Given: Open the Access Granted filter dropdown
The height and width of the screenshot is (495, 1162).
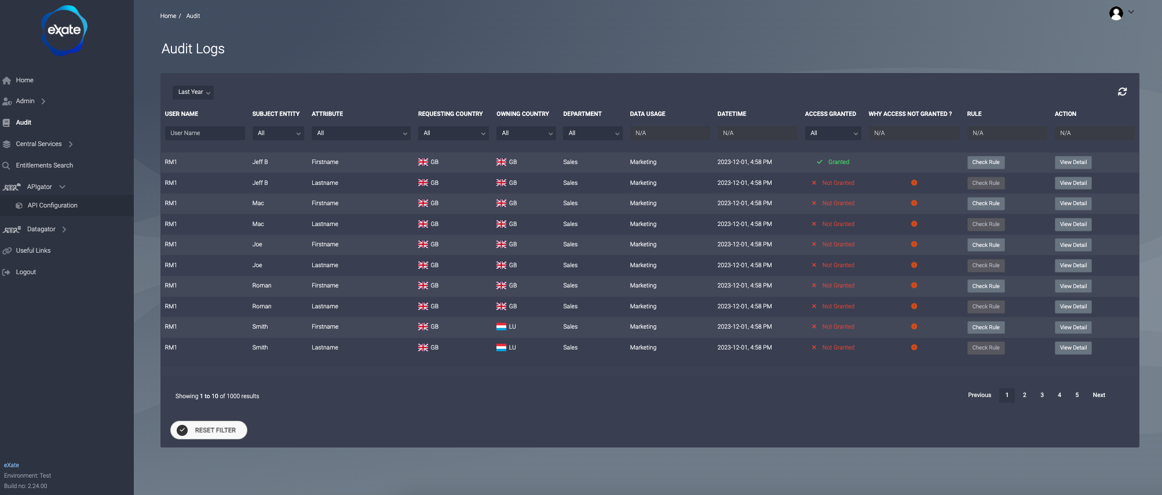Looking at the screenshot, I should (x=832, y=133).
